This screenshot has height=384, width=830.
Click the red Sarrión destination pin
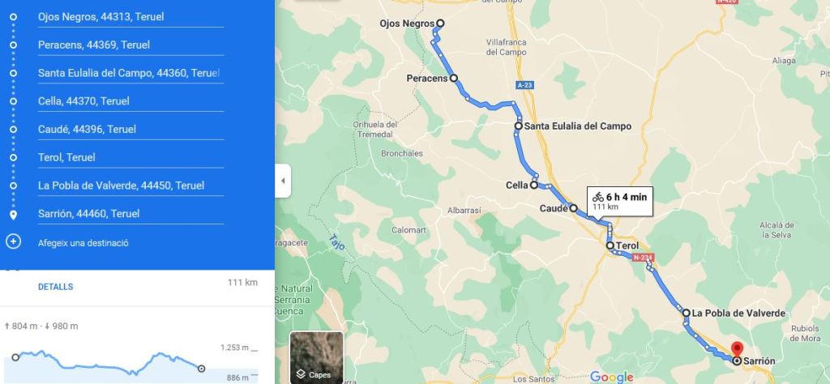pyautogui.click(x=736, y=348)
